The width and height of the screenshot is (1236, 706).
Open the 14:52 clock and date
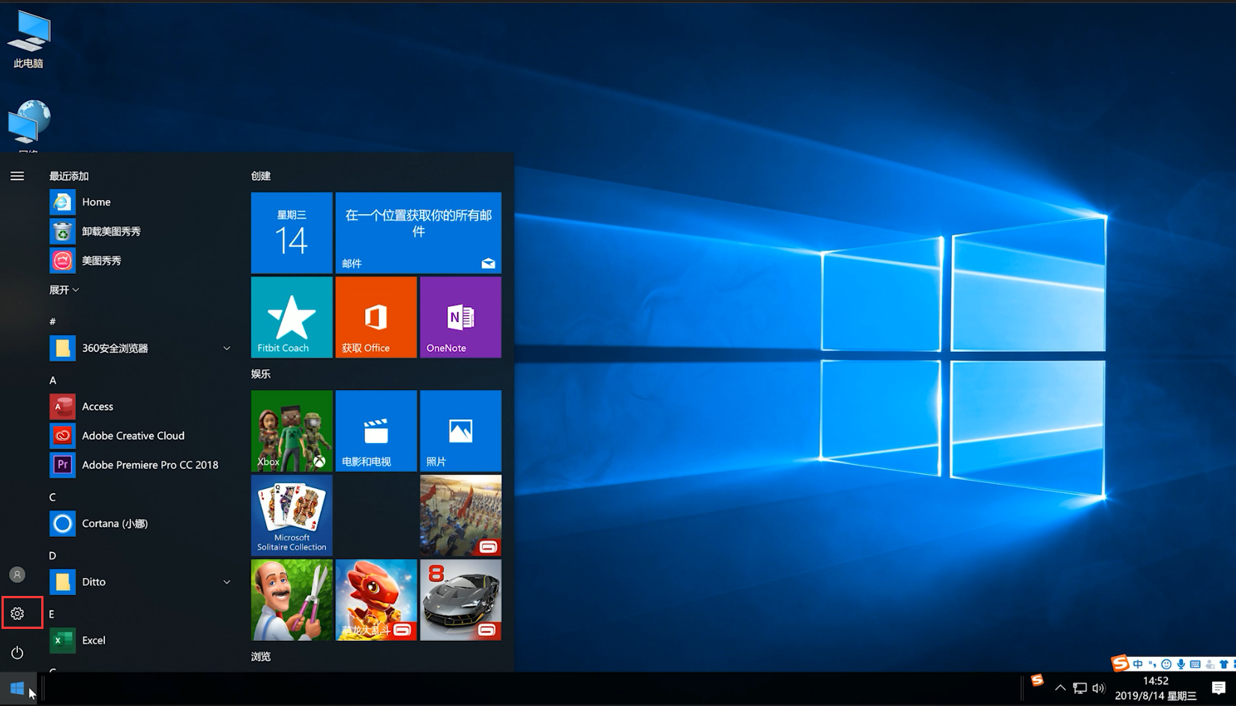tap(1155, 688)
